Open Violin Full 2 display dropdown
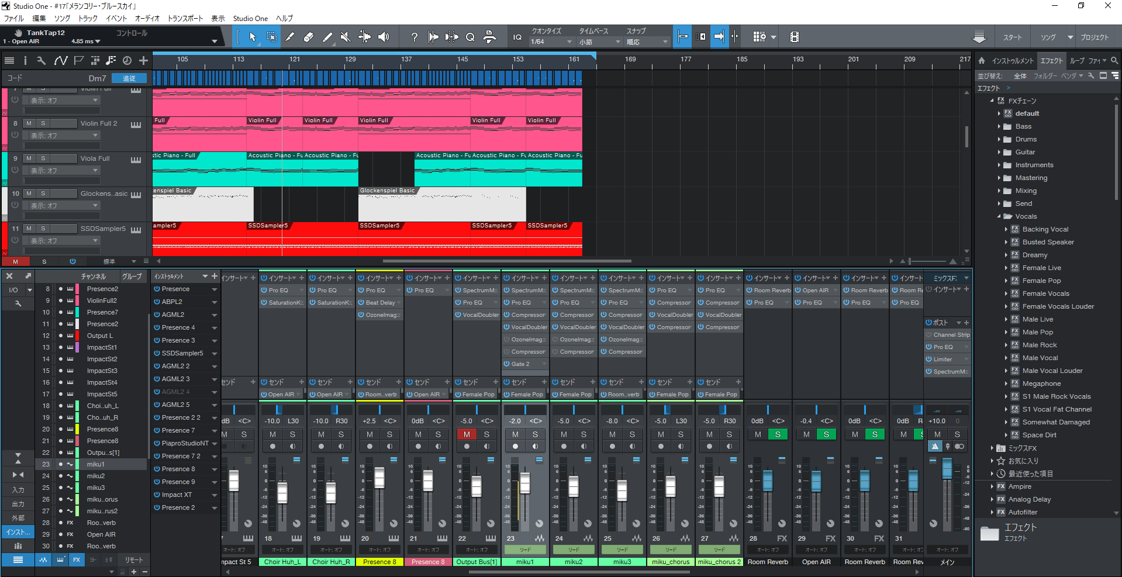This screenshot has height=577, width=1122. point(61,136)
